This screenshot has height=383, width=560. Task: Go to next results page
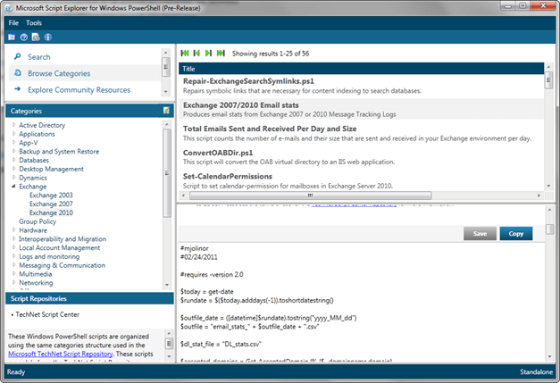tap(209, 54)
